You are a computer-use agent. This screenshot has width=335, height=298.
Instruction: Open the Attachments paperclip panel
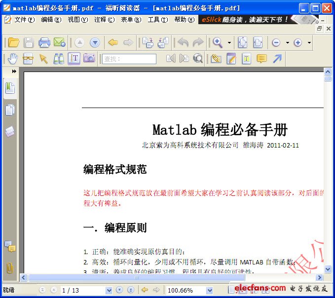tap(10, 268)
